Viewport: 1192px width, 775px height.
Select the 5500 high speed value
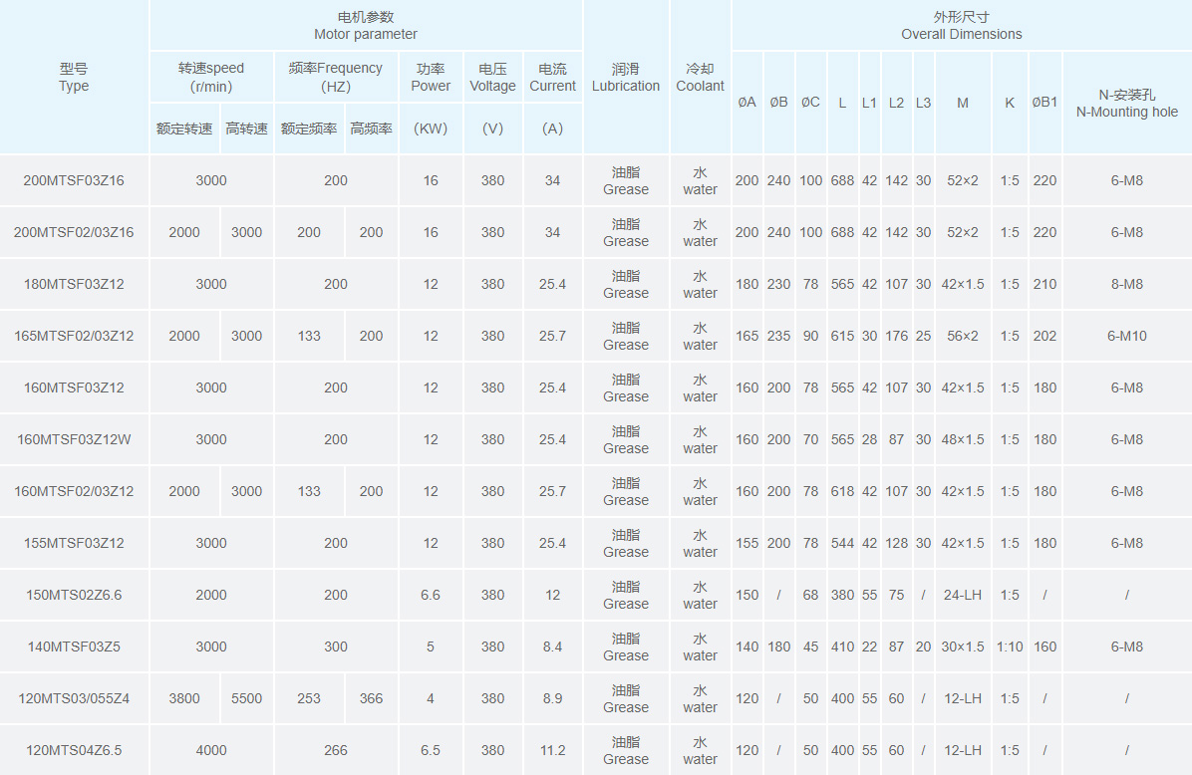tap(246, 698)
